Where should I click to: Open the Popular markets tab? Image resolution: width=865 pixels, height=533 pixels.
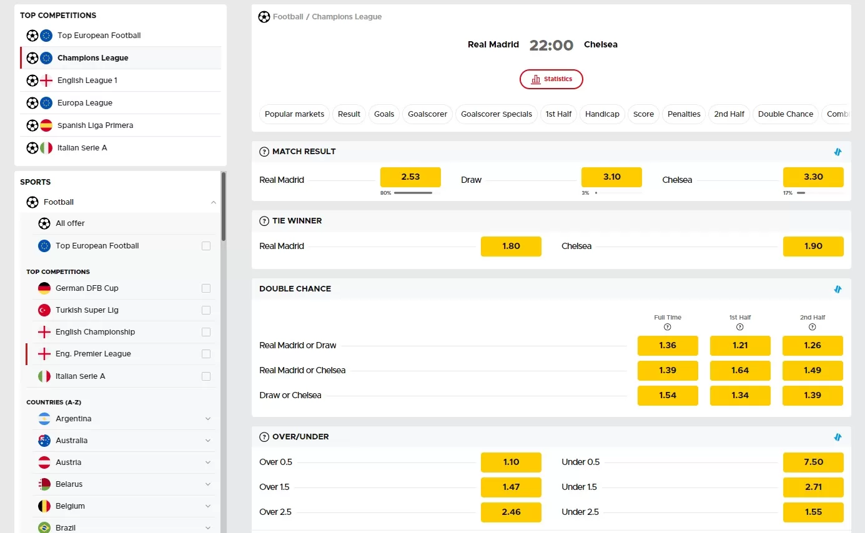[294, 114]
